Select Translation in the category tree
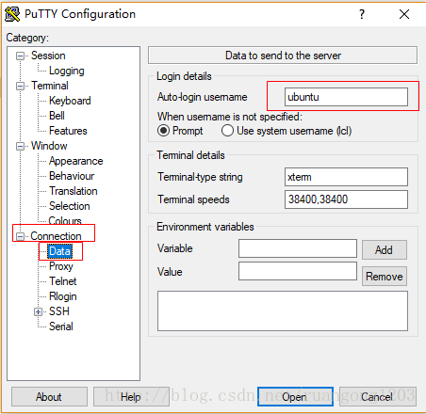The image size is (426, 414). point(74,191)
